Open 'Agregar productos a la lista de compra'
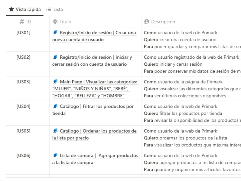241x181 pixels. (x=95, y=159)
